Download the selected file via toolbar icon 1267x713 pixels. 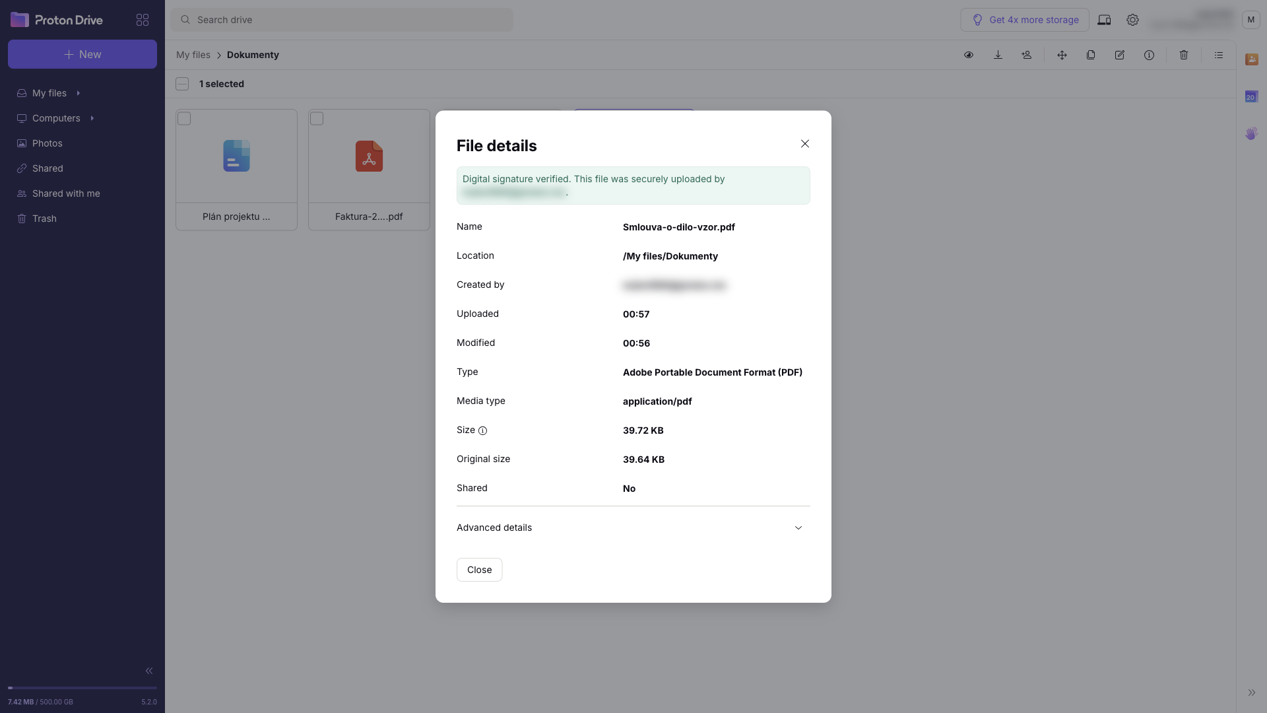coord(998,55)
